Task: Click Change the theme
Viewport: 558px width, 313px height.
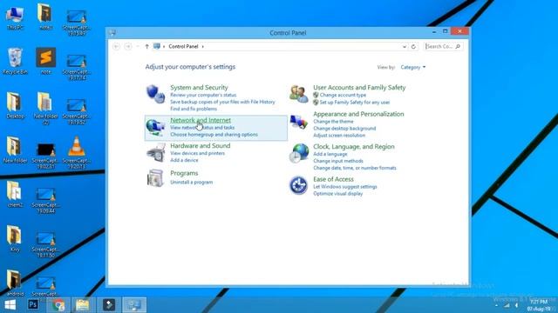Action: 333,122
